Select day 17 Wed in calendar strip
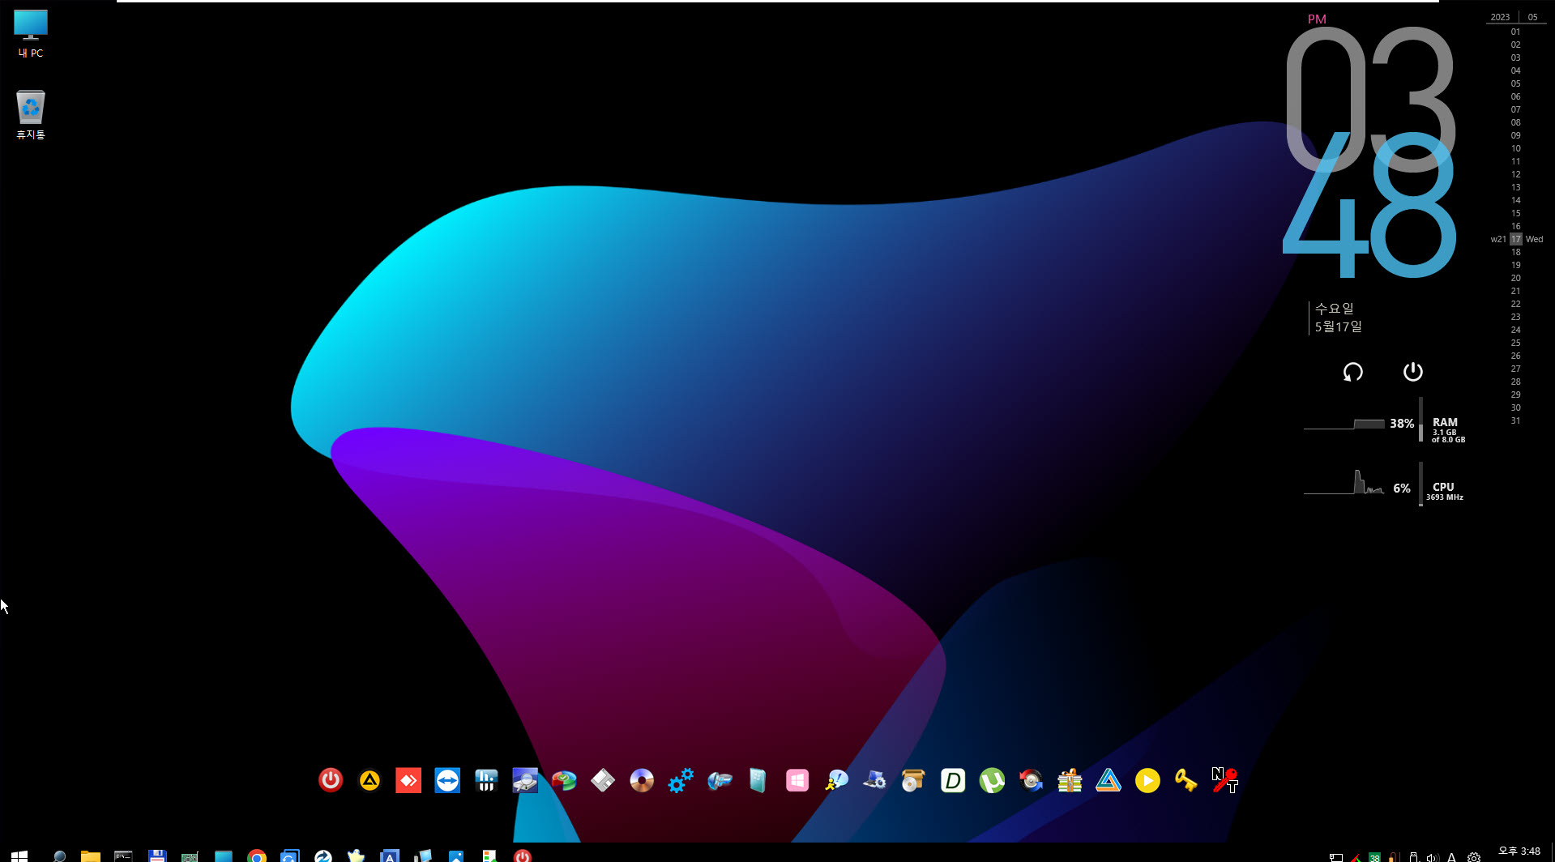1555x862 pixels. point(1517,239)
